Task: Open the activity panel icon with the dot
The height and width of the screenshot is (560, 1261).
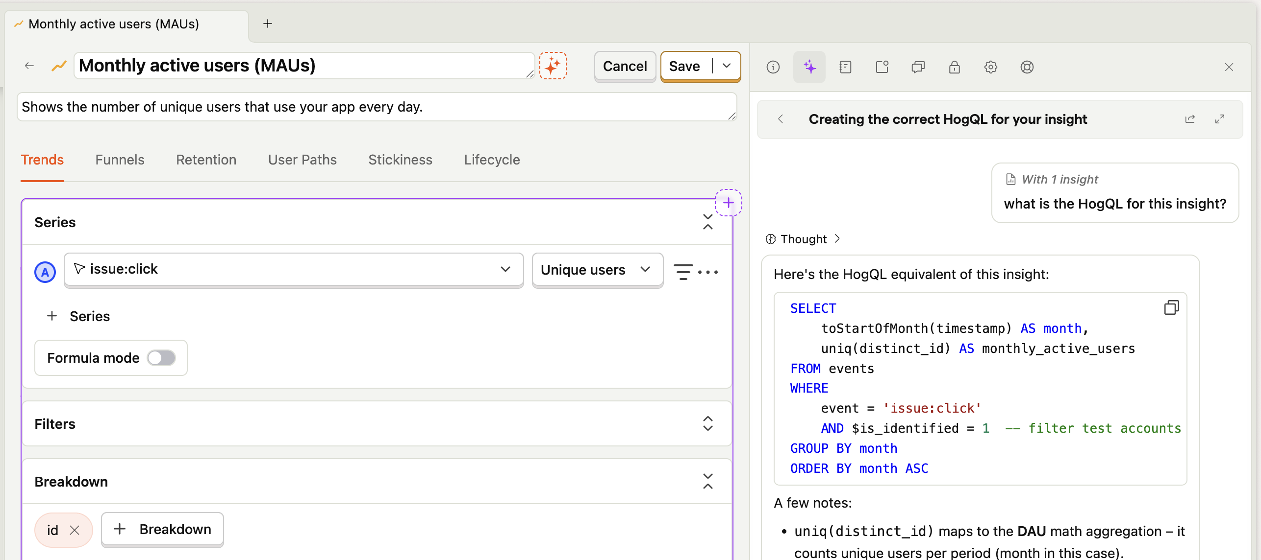Action: (882, 67)
